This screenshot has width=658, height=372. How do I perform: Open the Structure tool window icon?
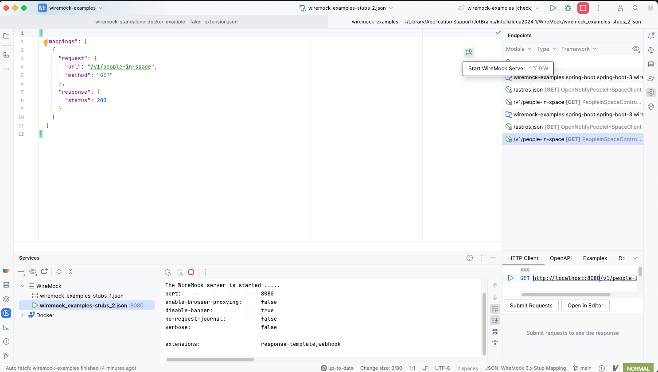(x=6, y=55)
